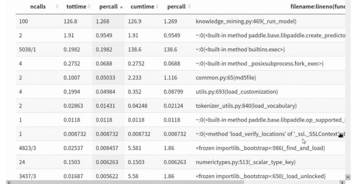Sort table by the ncalls column label
Screen dimensions: 354x184
[38, 7]
